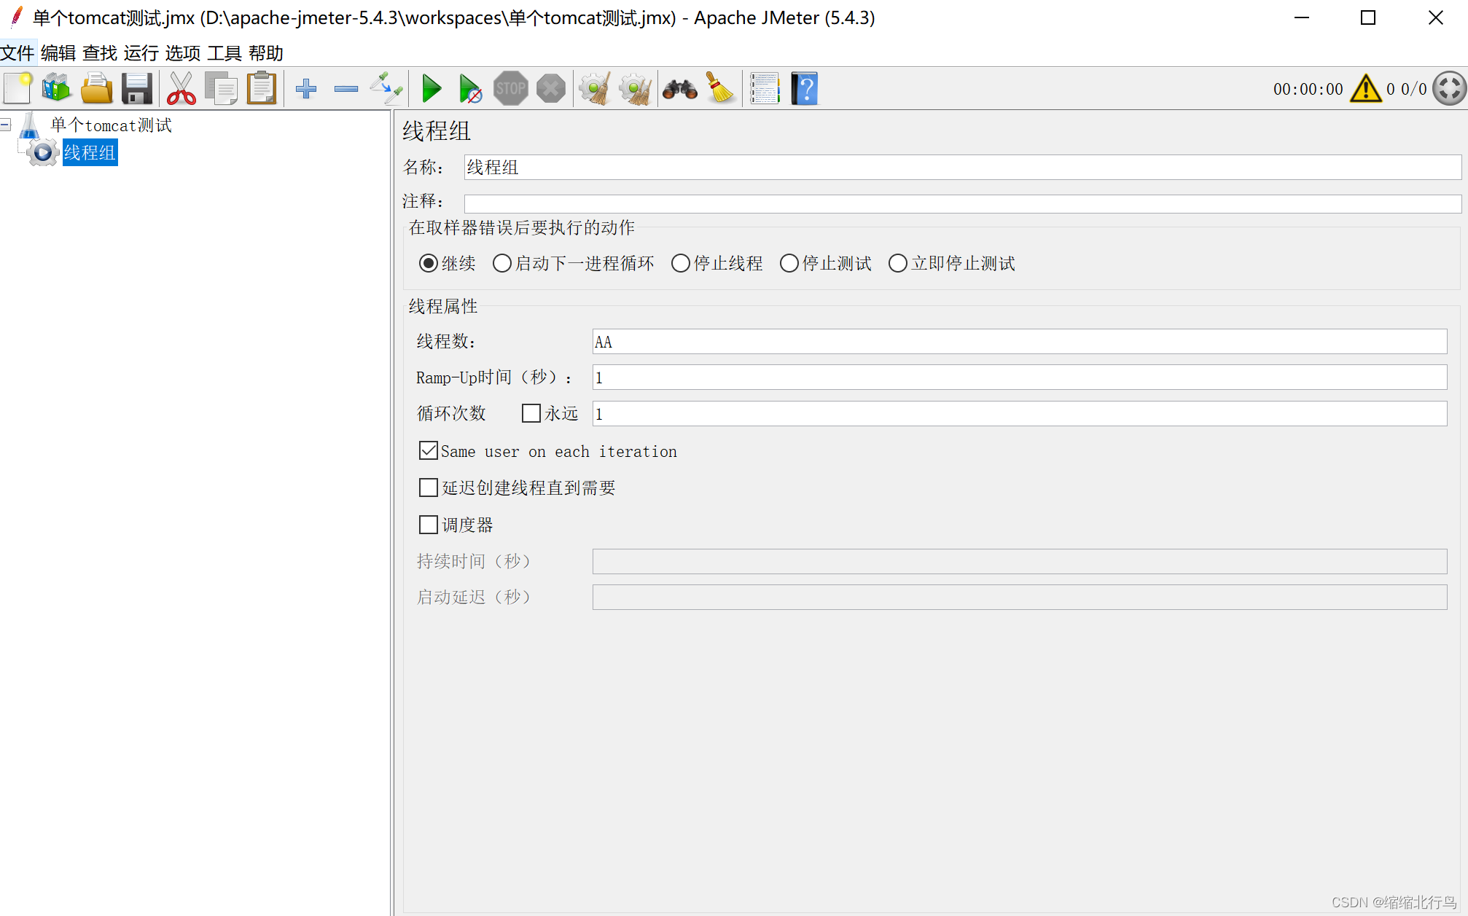Save the test plan with floppy icon

pyautogui.click(x=137, y=89)
